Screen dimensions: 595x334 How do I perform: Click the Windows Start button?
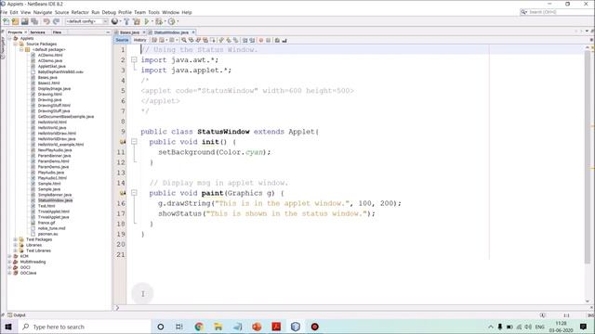[x=8, y=327]
